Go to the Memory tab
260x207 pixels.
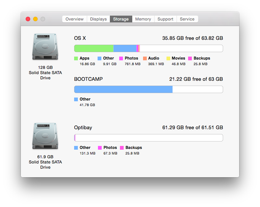[143, 19]
